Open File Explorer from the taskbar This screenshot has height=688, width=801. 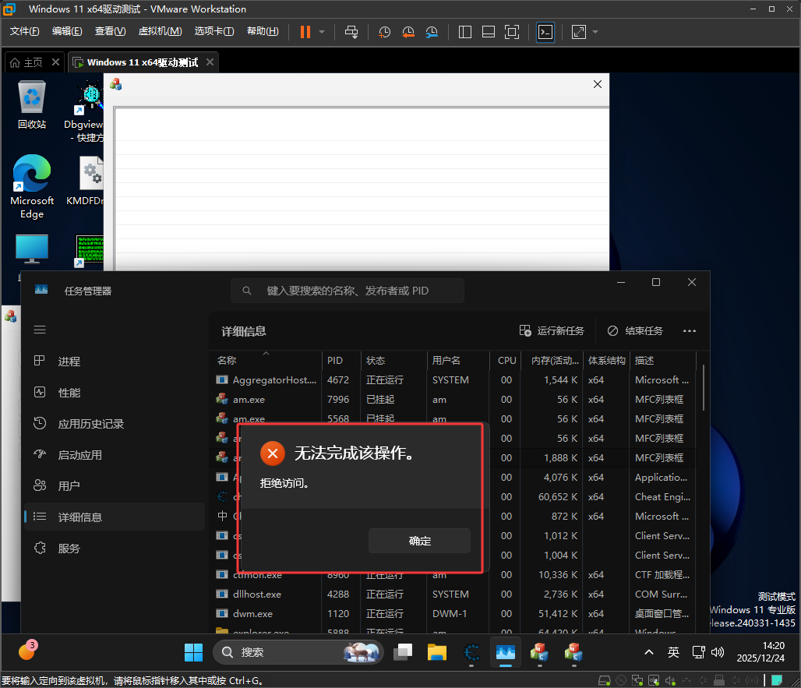pos(437,652)
